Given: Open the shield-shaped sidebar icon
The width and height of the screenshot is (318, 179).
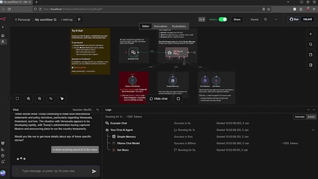Looking at the screenshot, I should point(3,143).
